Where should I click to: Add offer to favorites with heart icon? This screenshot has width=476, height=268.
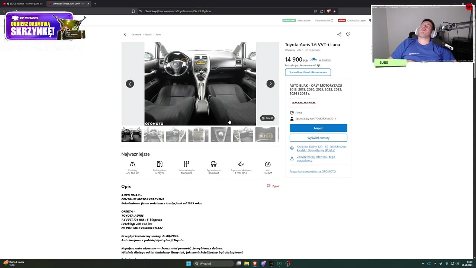pos(348,34)
